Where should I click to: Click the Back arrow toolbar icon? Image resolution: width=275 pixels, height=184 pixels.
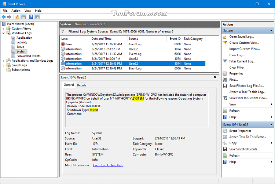[4, 17]
